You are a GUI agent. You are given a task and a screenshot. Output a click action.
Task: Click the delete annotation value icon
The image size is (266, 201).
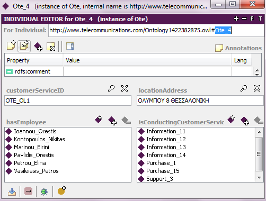click(x=51, y=47)
